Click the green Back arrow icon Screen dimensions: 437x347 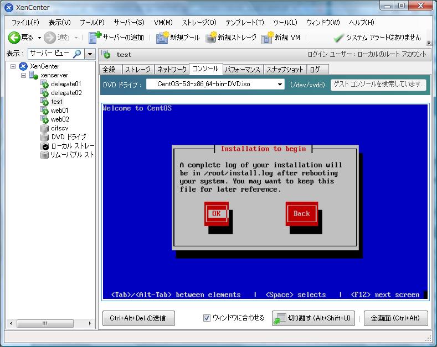pyautogui.click(x=14, y=38)
